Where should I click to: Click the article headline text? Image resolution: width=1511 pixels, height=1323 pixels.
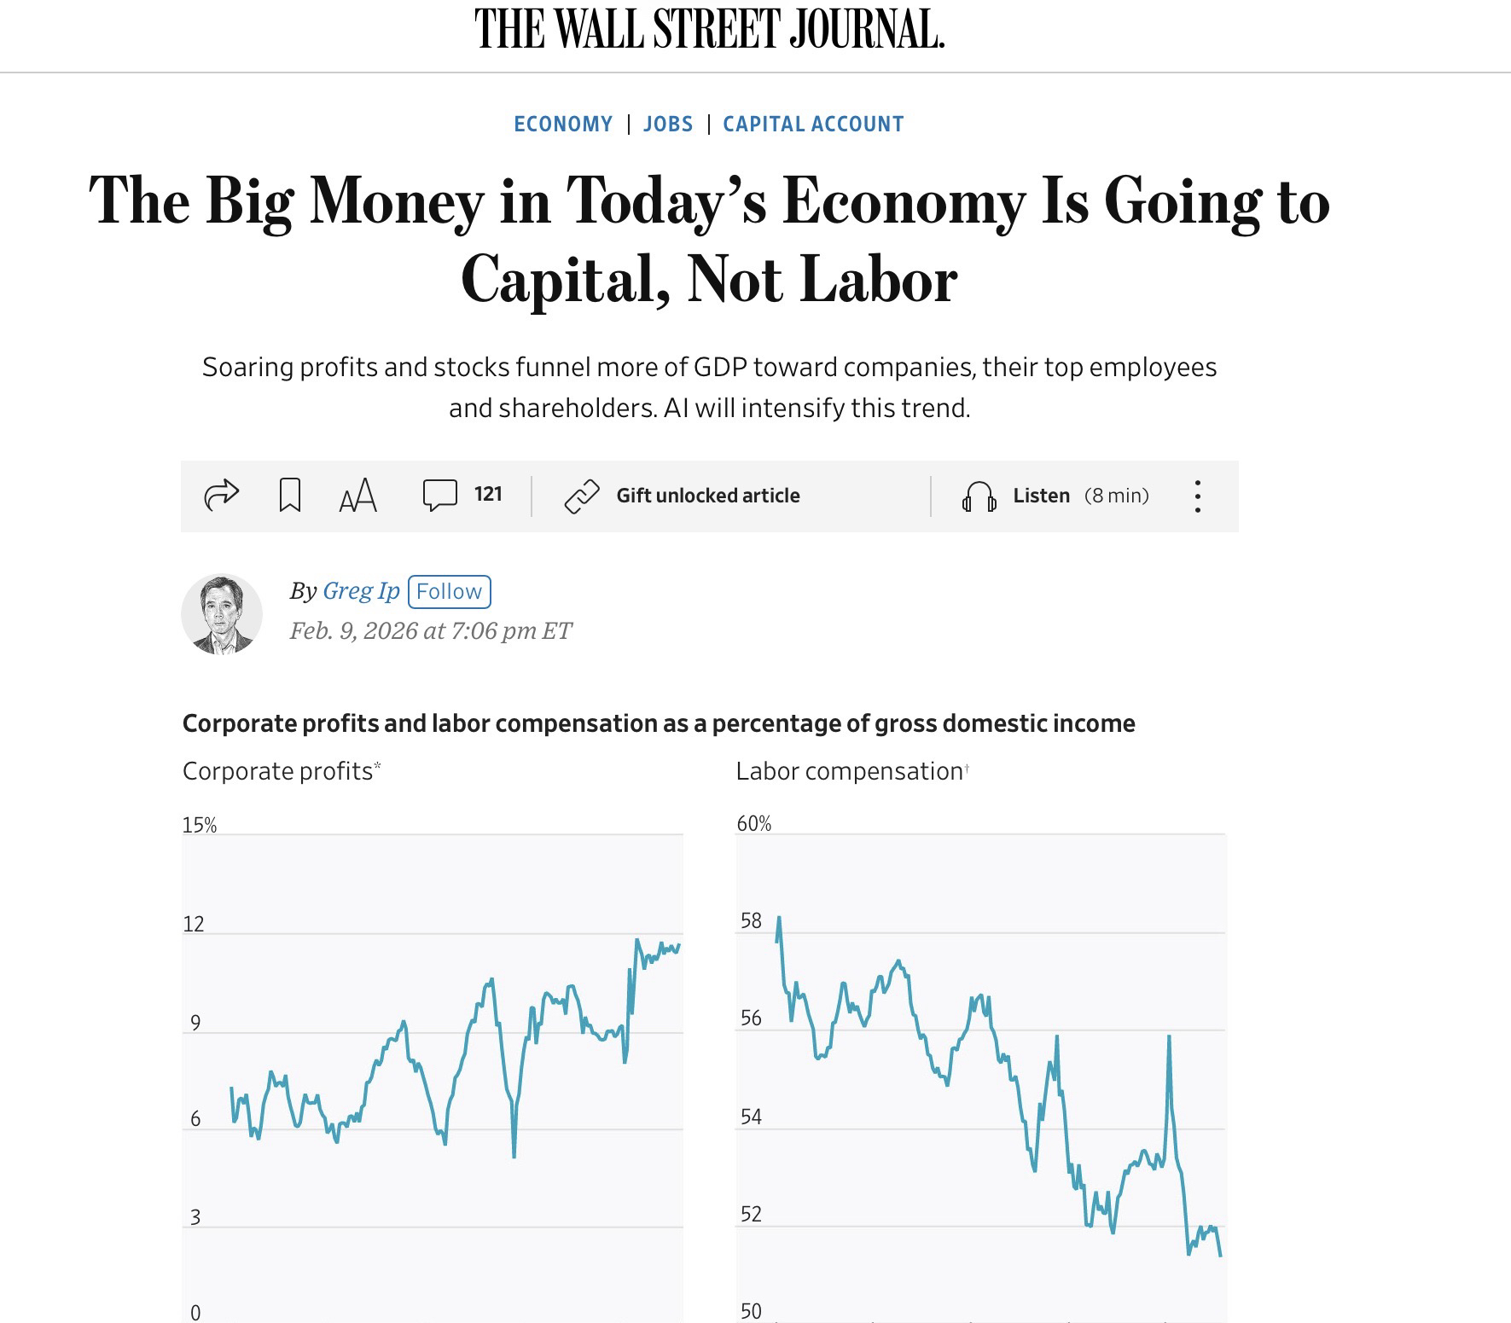tap(710, 239)
